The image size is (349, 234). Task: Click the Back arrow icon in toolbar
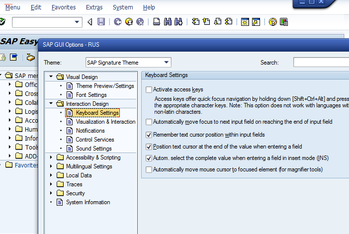(x=90, y=22)
